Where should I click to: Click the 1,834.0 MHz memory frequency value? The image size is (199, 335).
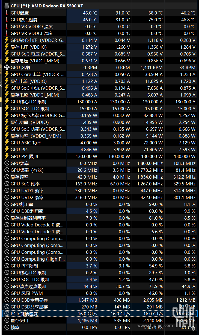point(150,177)
